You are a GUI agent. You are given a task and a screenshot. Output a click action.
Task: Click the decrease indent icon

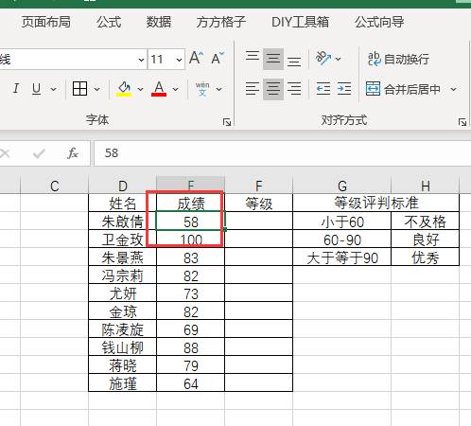tap(323, 89)
